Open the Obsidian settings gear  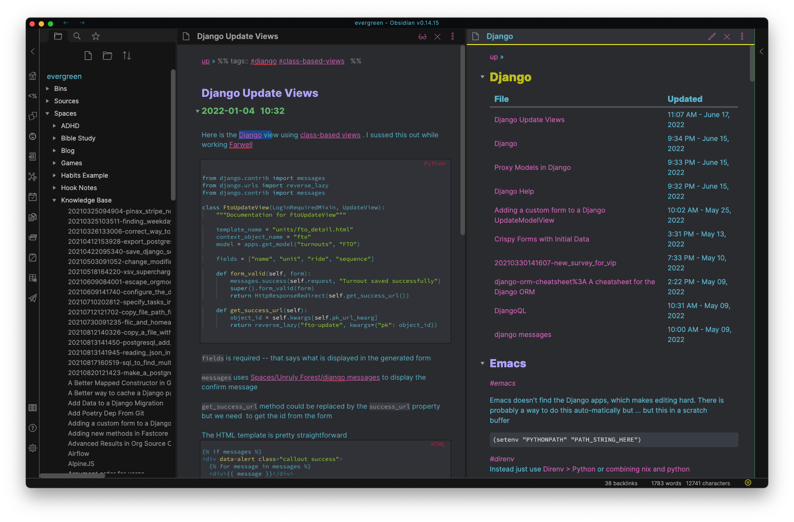click(33, 448)
